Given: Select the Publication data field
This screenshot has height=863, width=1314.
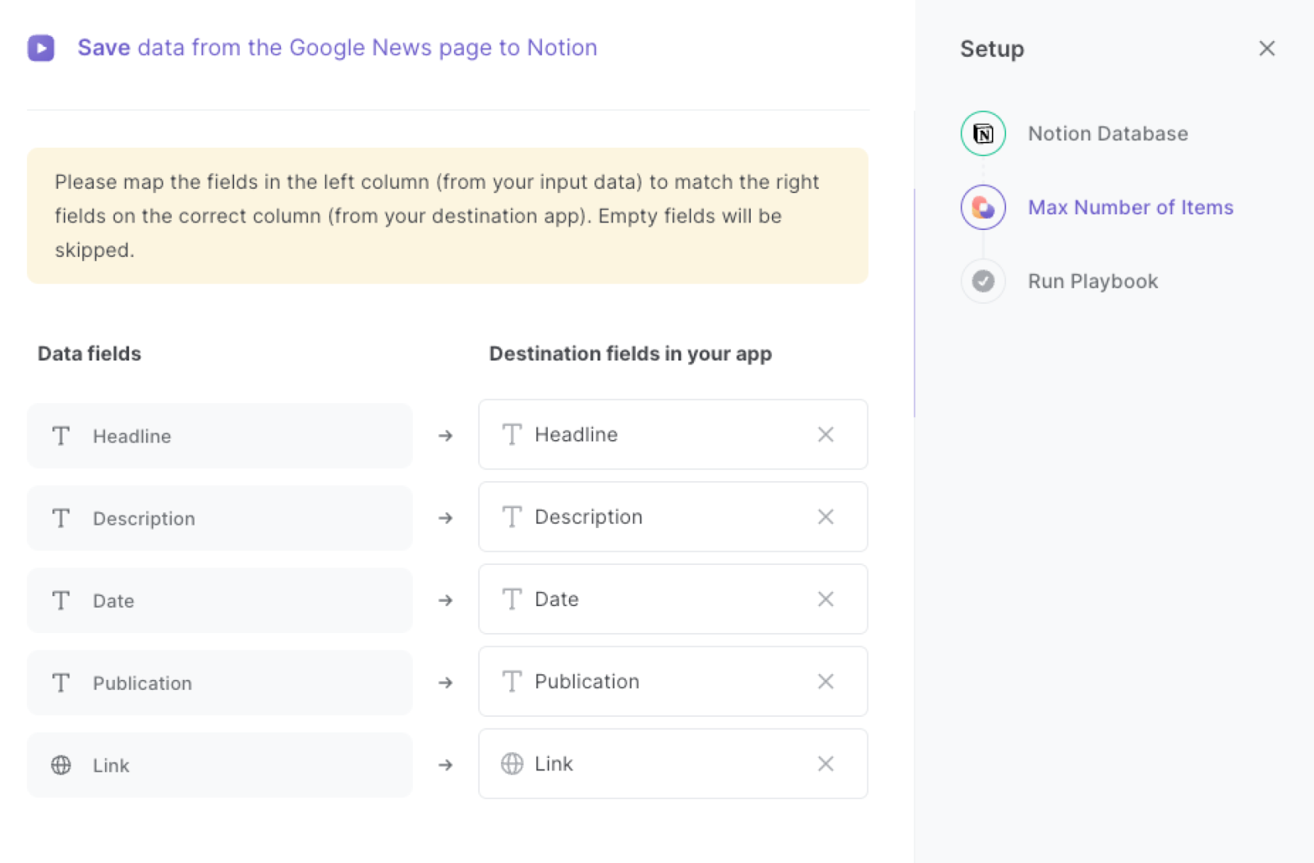Looking at the screenshot, I should (x=220, y=682).
